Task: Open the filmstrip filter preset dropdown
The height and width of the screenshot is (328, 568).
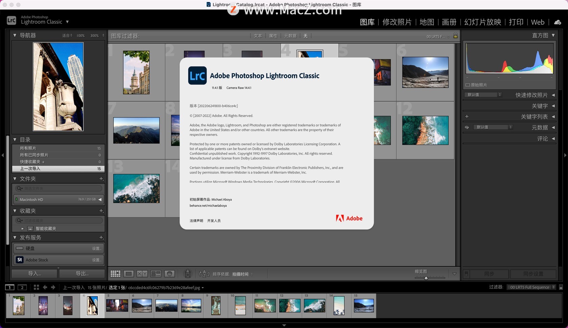Action: tap(531, 287)
